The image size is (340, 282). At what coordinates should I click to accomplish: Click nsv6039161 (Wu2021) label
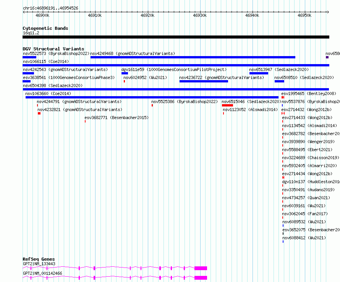[x=304, y=206]
